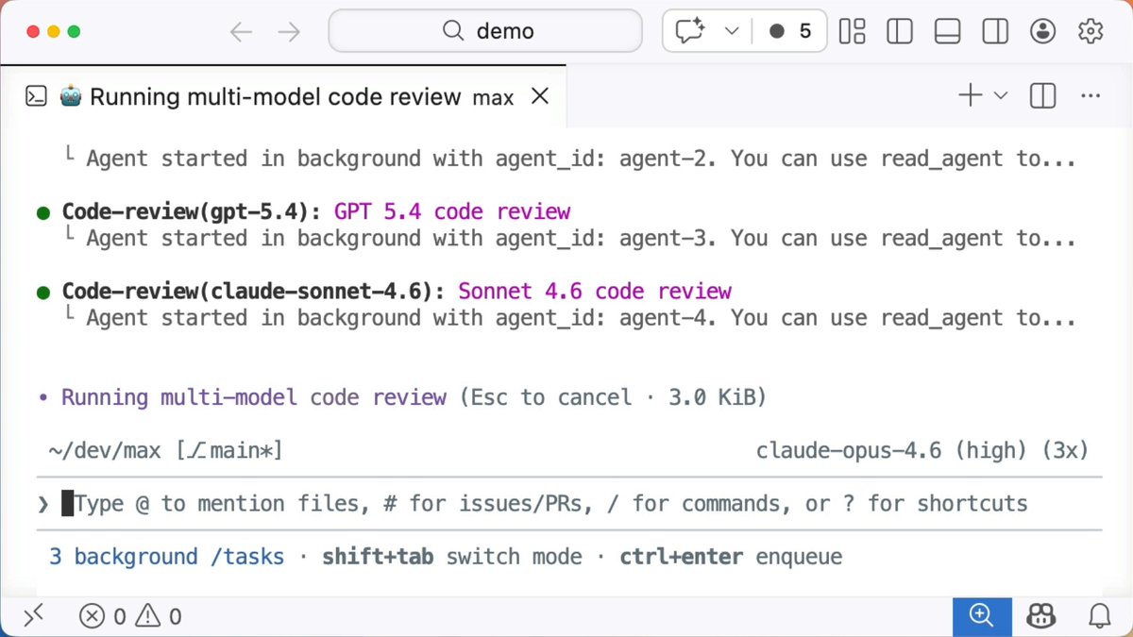Click the terminal icon on the tab
This screenshot has height=637, width=1133.
point(36,96)
